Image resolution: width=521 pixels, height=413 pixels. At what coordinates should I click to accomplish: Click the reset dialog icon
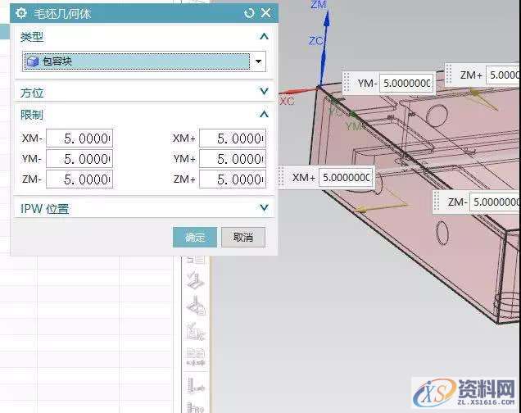point(249,13)
